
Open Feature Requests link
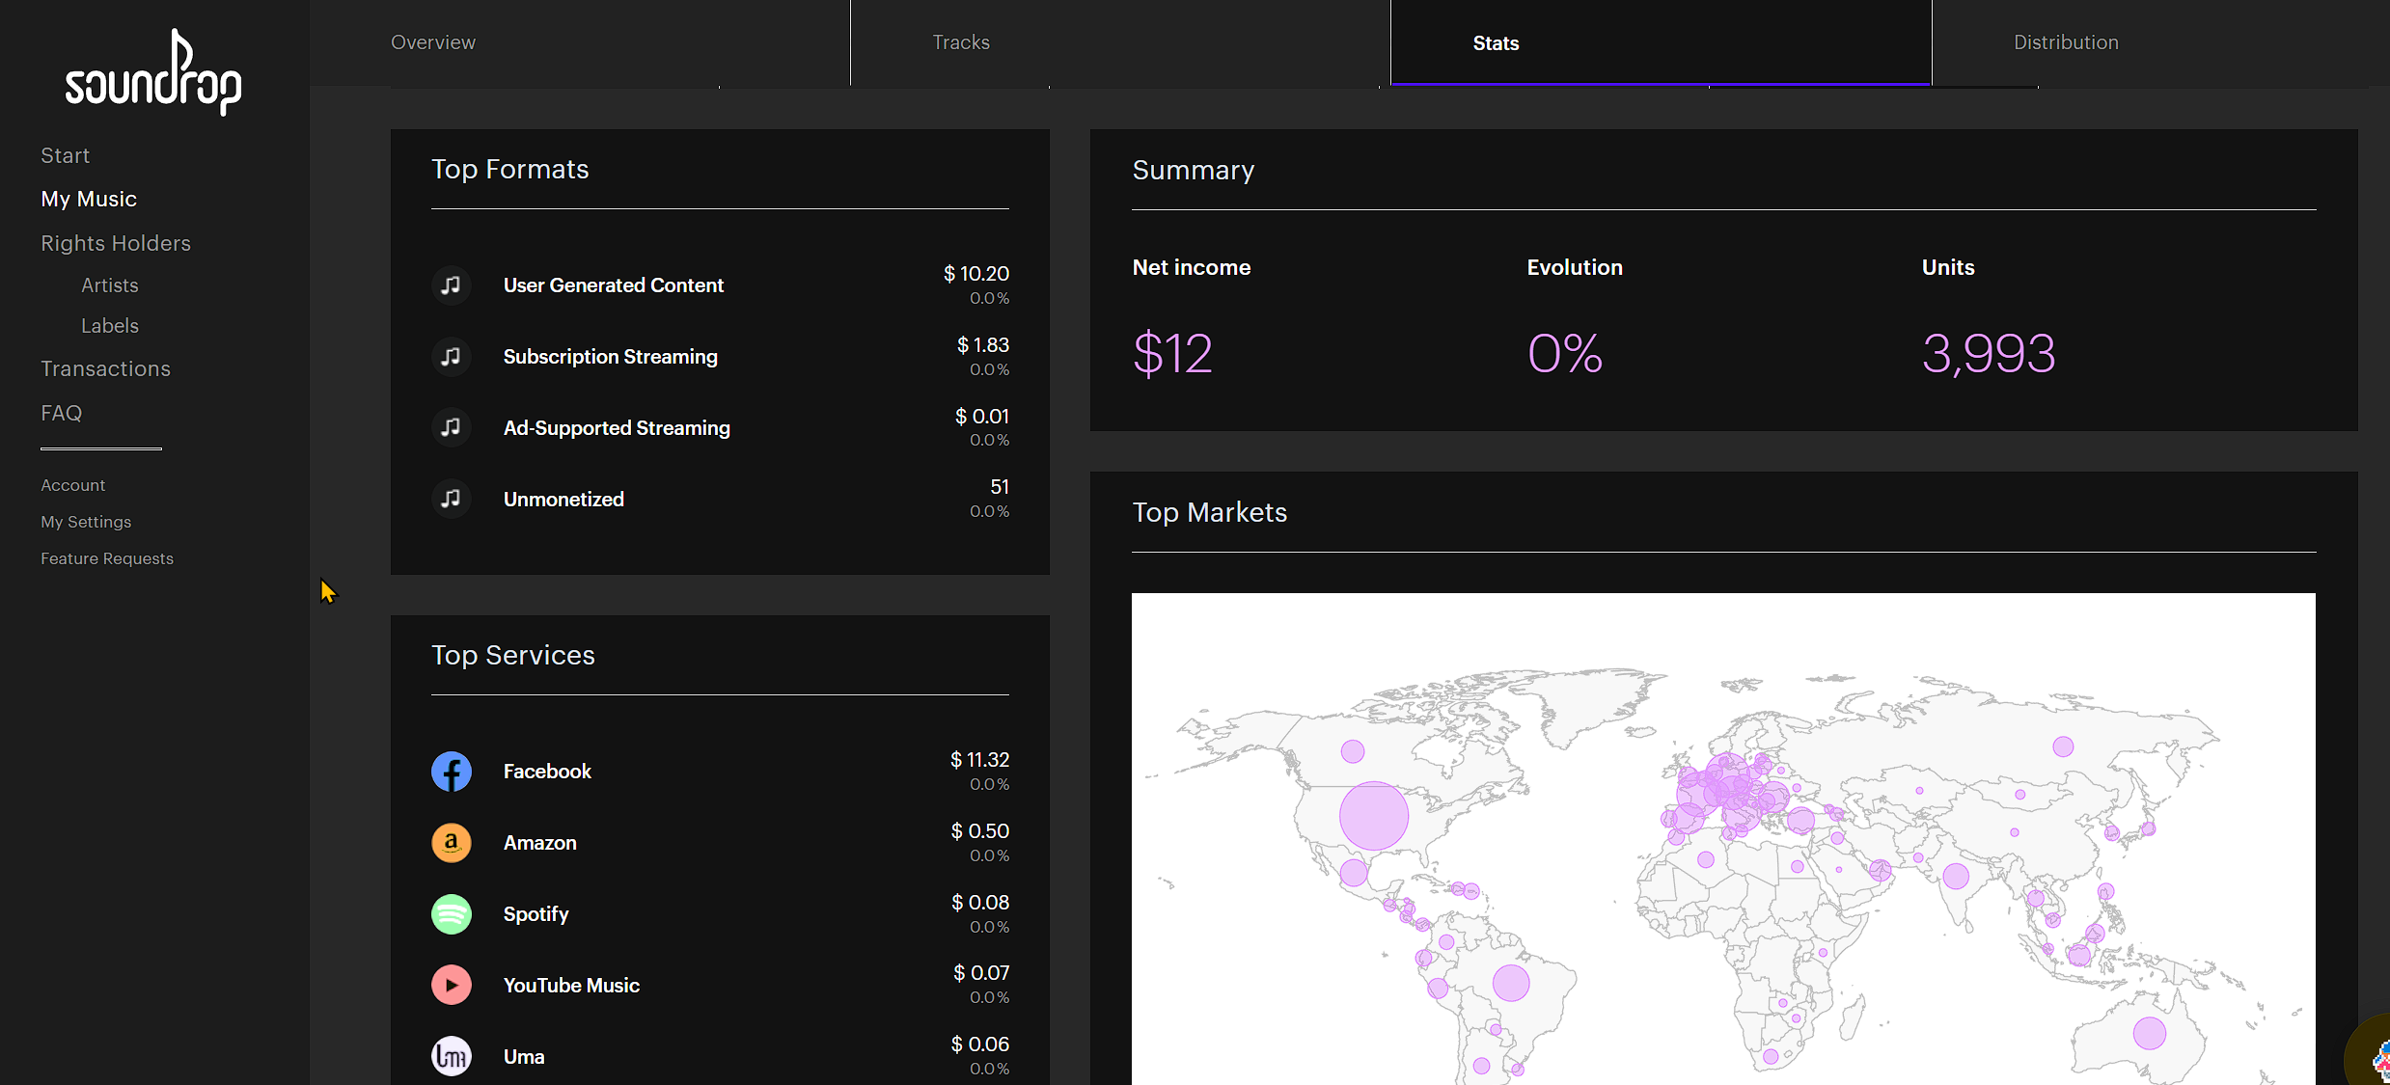(x=107, y=558)
